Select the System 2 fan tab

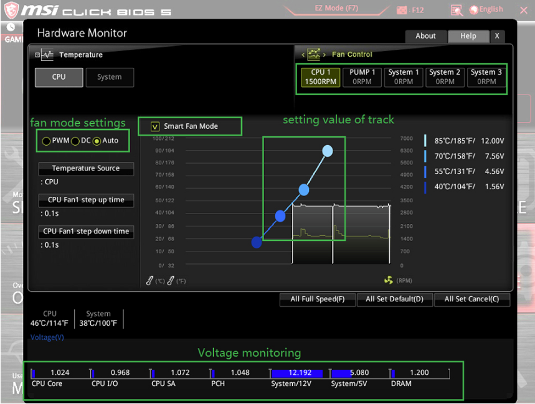(x=445, y=77)
